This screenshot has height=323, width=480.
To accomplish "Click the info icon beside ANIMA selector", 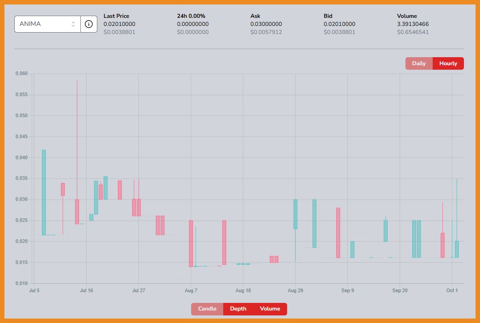I will pyautogui.click(x=89, y=24).
